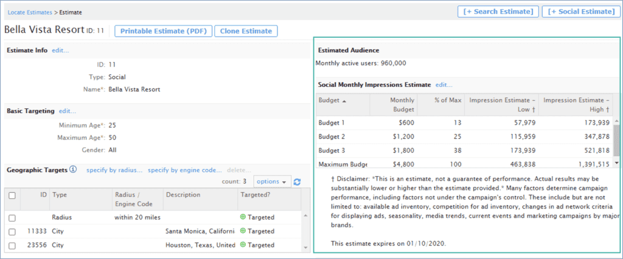Viewport: 623px width, 259px height.
Task: Click the budget table scrollbar down arrow
Action: tap(617, 163)
